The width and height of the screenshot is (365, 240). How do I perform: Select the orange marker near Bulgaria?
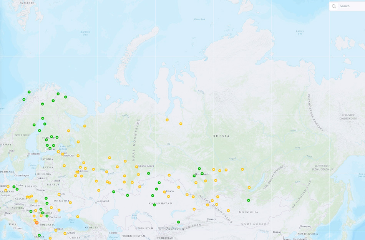[x=37, y=223]
